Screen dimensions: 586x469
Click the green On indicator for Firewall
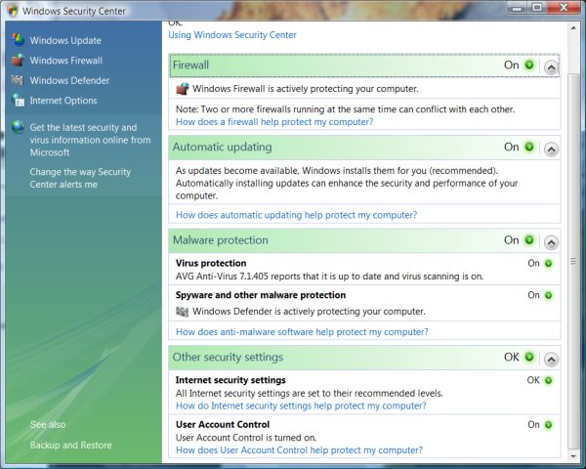pos(528,65)
